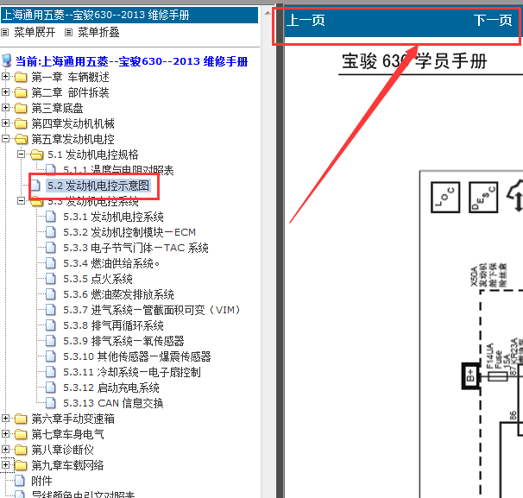Screen dimensions: 523x498
Task: Open 5.3.9 排气系统－氧传感器 page
Action: pos(123,341)
